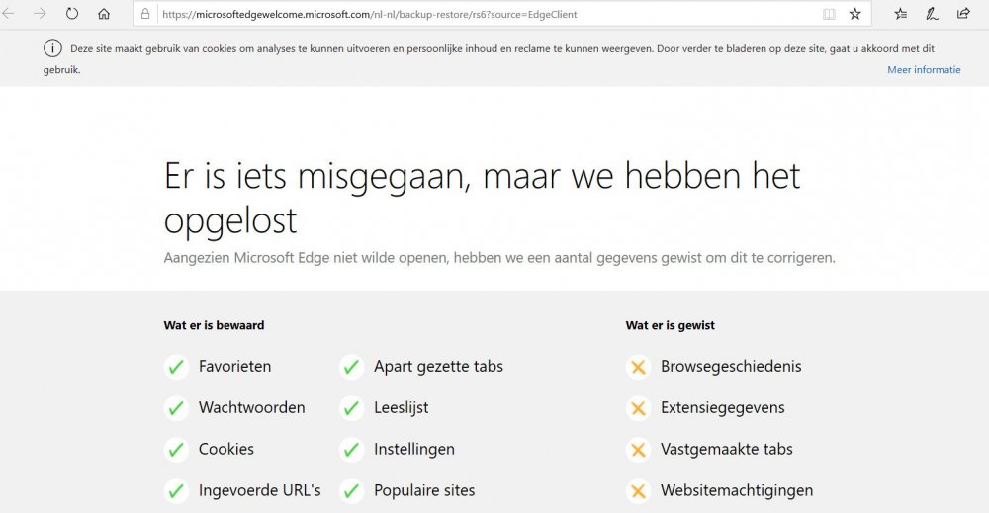Screen dimensions: 989x513
Task: Click the Cookies list item text
Action: click(226, 449)
